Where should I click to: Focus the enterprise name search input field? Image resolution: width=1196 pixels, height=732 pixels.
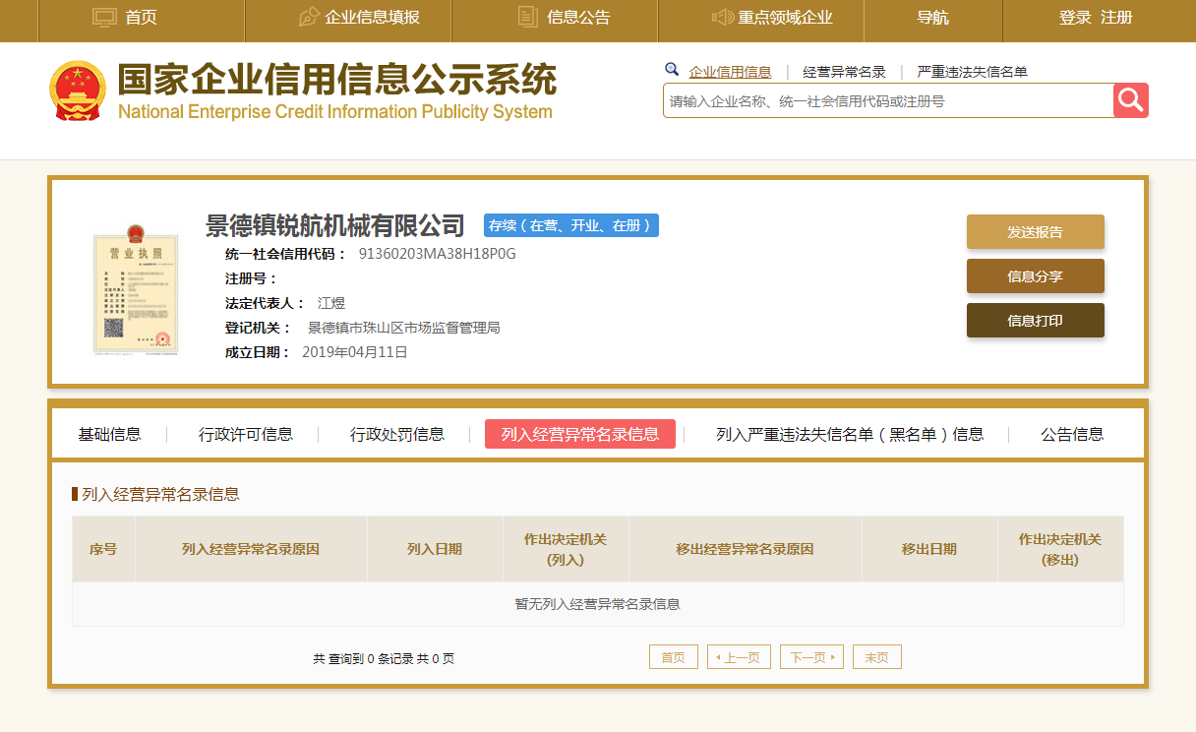tap(888, 100)
